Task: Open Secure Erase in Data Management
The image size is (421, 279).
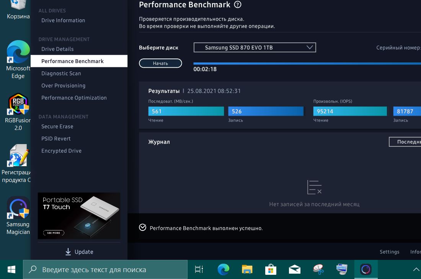Action: [x=57, y=127]
